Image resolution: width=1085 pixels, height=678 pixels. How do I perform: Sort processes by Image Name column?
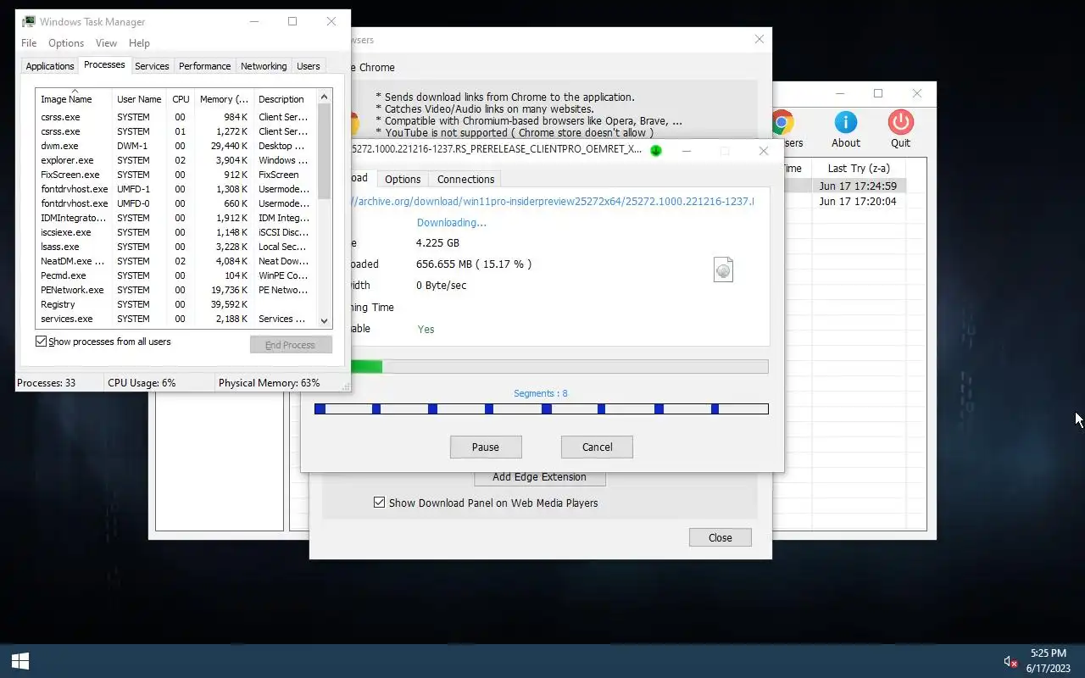[73, 99]
